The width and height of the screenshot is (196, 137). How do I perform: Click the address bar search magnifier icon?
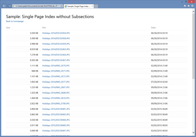pyautogui.click(x=56, y=6)
